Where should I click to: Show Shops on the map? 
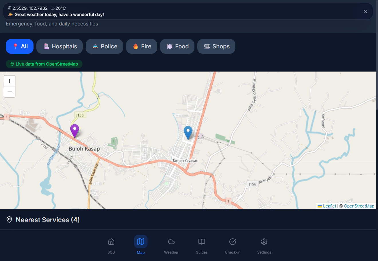(x=216, y=46)
